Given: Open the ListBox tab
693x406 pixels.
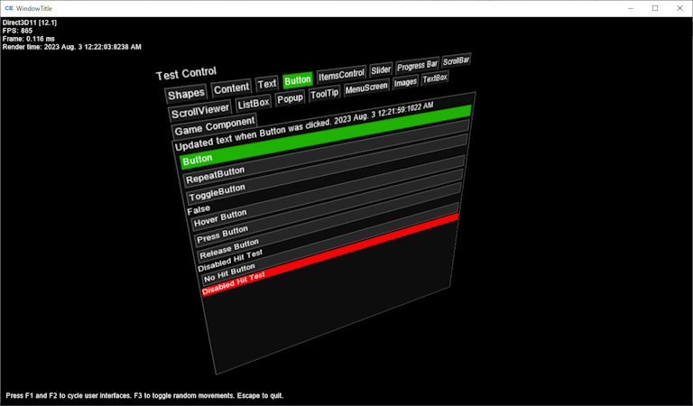Looking at the screenshot, I should point(254,105).
